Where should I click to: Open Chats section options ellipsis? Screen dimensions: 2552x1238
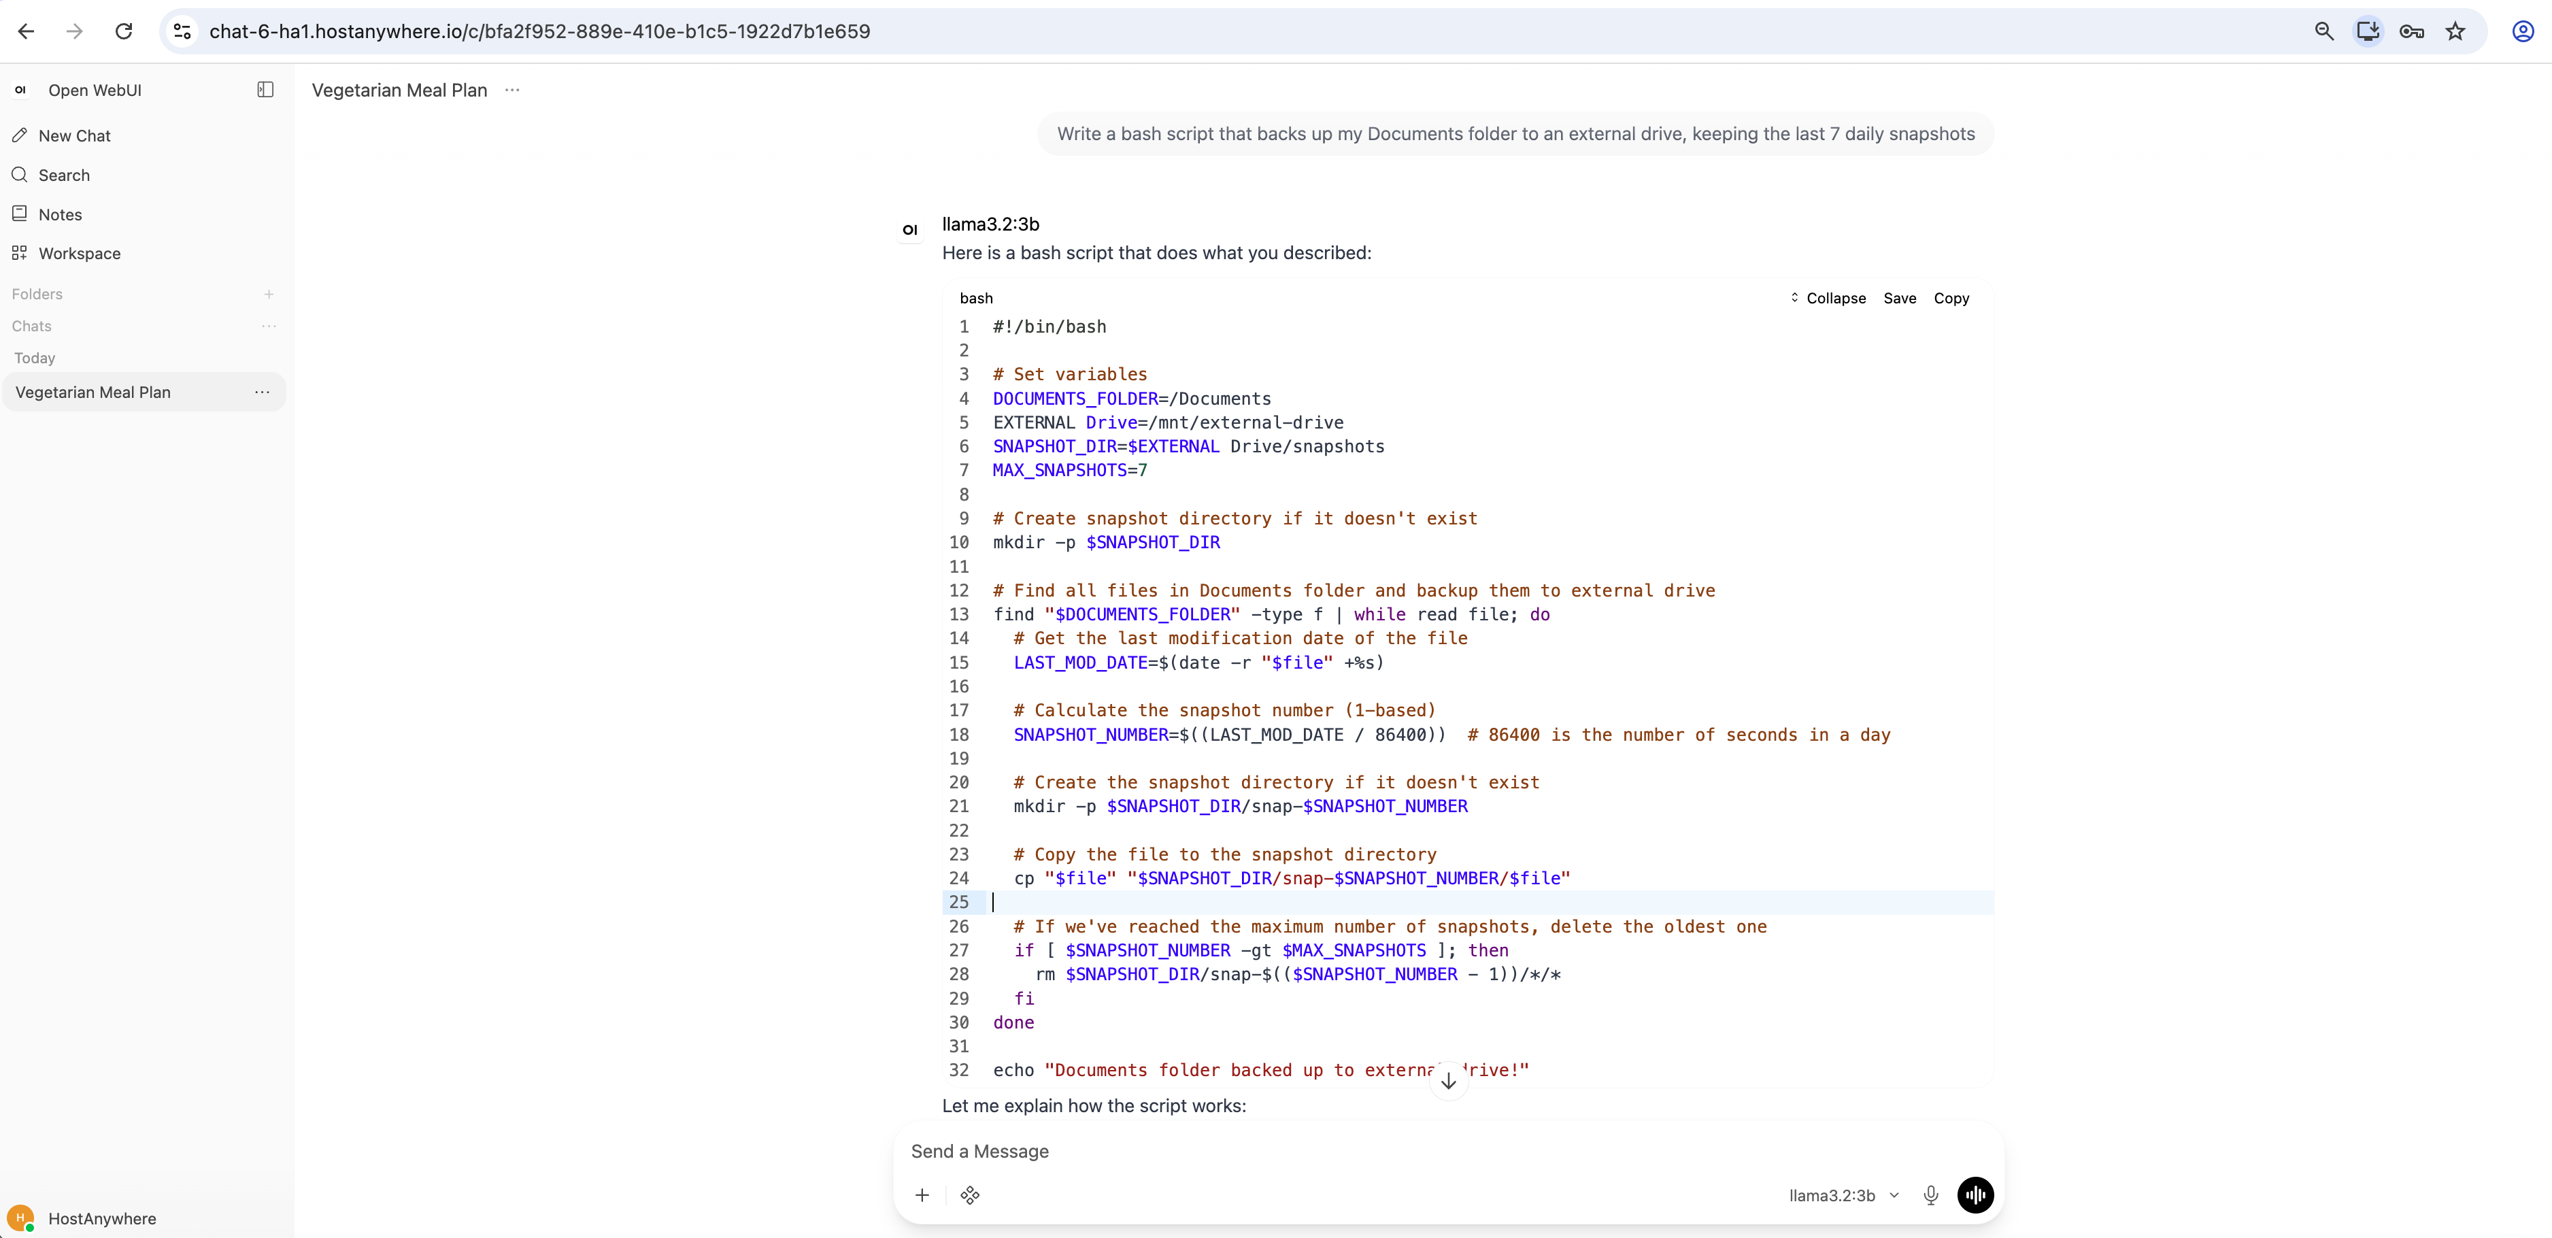[269, 326]
